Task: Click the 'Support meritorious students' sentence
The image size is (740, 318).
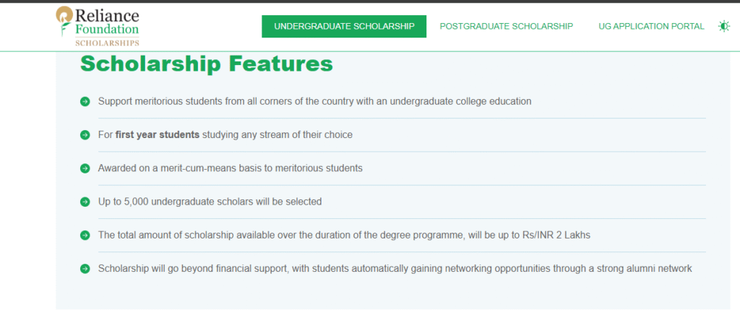Action: click(x=314, y=101)
